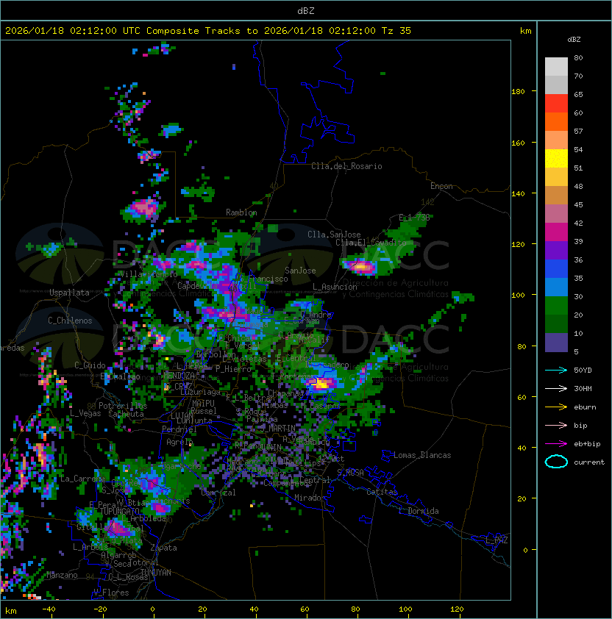Image resolution: width=612 pixels, height=619 pixels.
Task: Click the dBZ title at the top
Action: (x=306, y=10)
